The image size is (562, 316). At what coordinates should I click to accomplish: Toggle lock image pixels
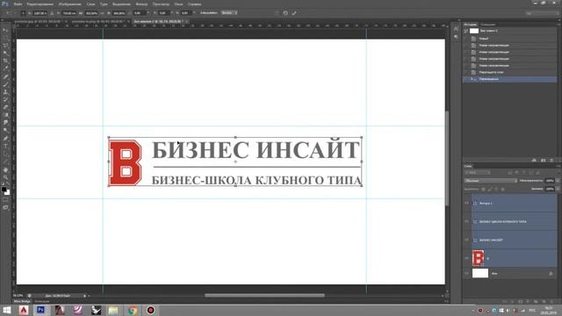pyautogui.click(x=490, y=190)
